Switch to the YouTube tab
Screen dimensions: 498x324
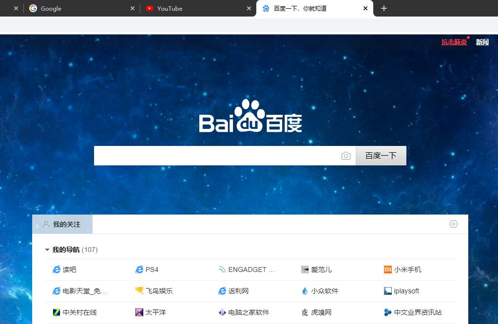197,8
